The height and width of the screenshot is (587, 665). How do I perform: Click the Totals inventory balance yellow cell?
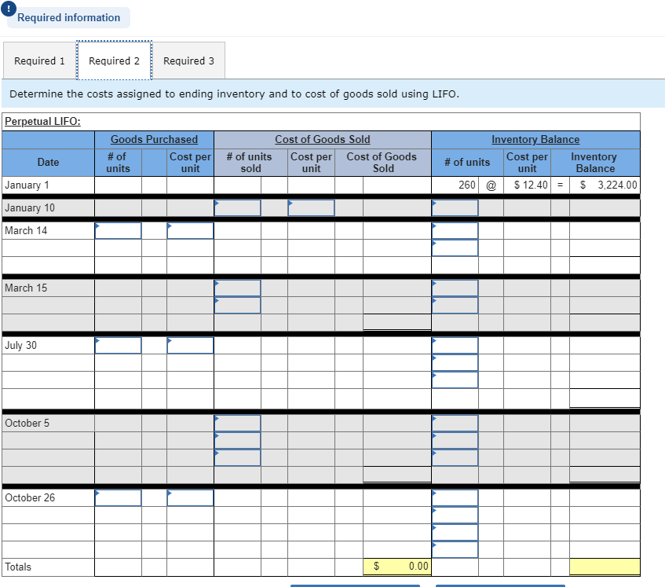pos(605,567)
